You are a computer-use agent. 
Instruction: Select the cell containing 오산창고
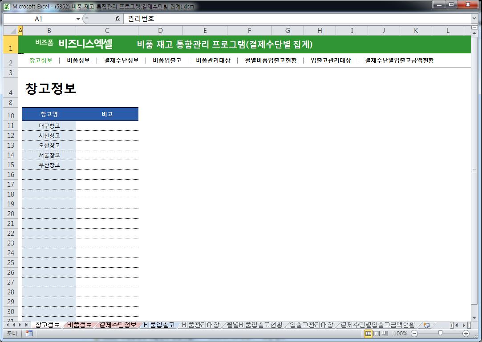coord(49,145)
